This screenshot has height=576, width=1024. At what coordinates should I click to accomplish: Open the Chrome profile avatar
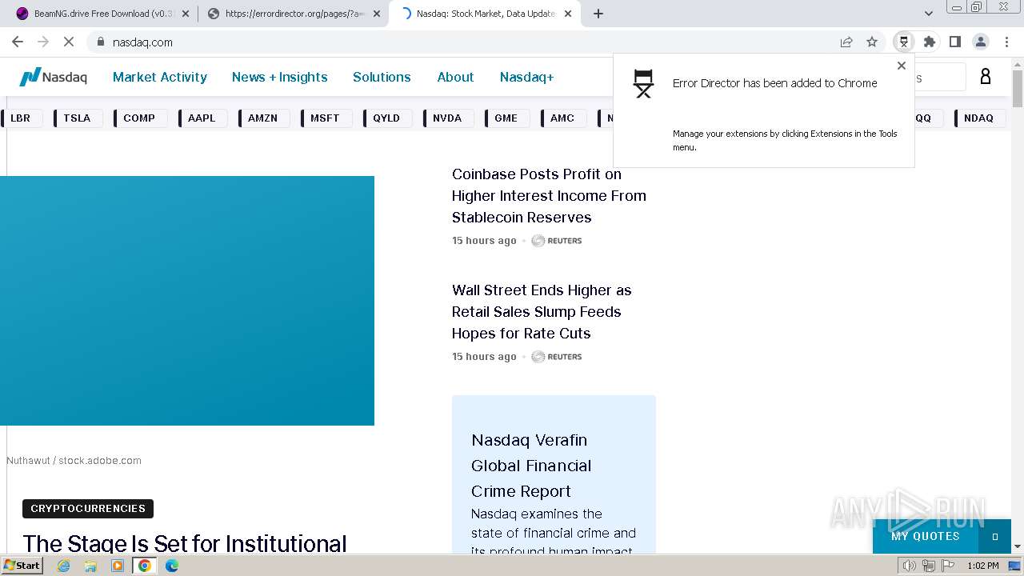(x=981, y=42)
